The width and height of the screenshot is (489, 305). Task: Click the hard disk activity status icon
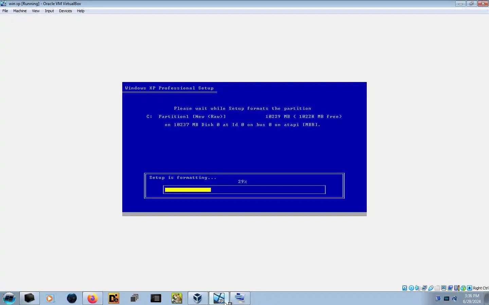tap(404, 288)
